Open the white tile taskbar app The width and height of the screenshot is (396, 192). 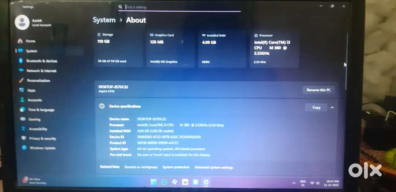(x=185, y=182)
